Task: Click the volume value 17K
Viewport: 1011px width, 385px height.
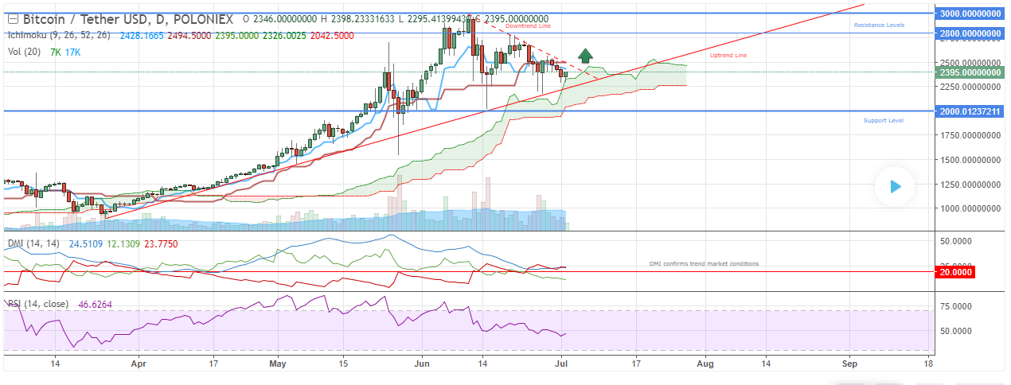Action: 72,52
